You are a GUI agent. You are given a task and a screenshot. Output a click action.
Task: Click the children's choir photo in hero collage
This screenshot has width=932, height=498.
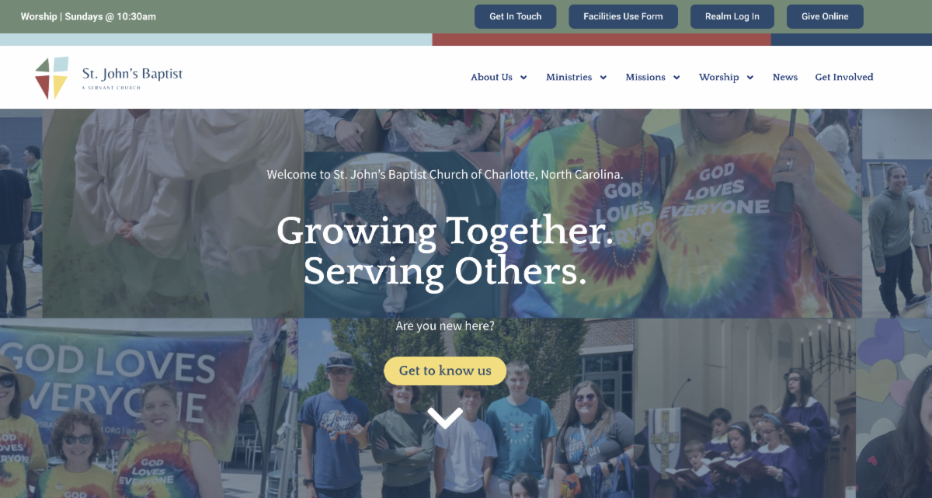click(x=744, y=408)
